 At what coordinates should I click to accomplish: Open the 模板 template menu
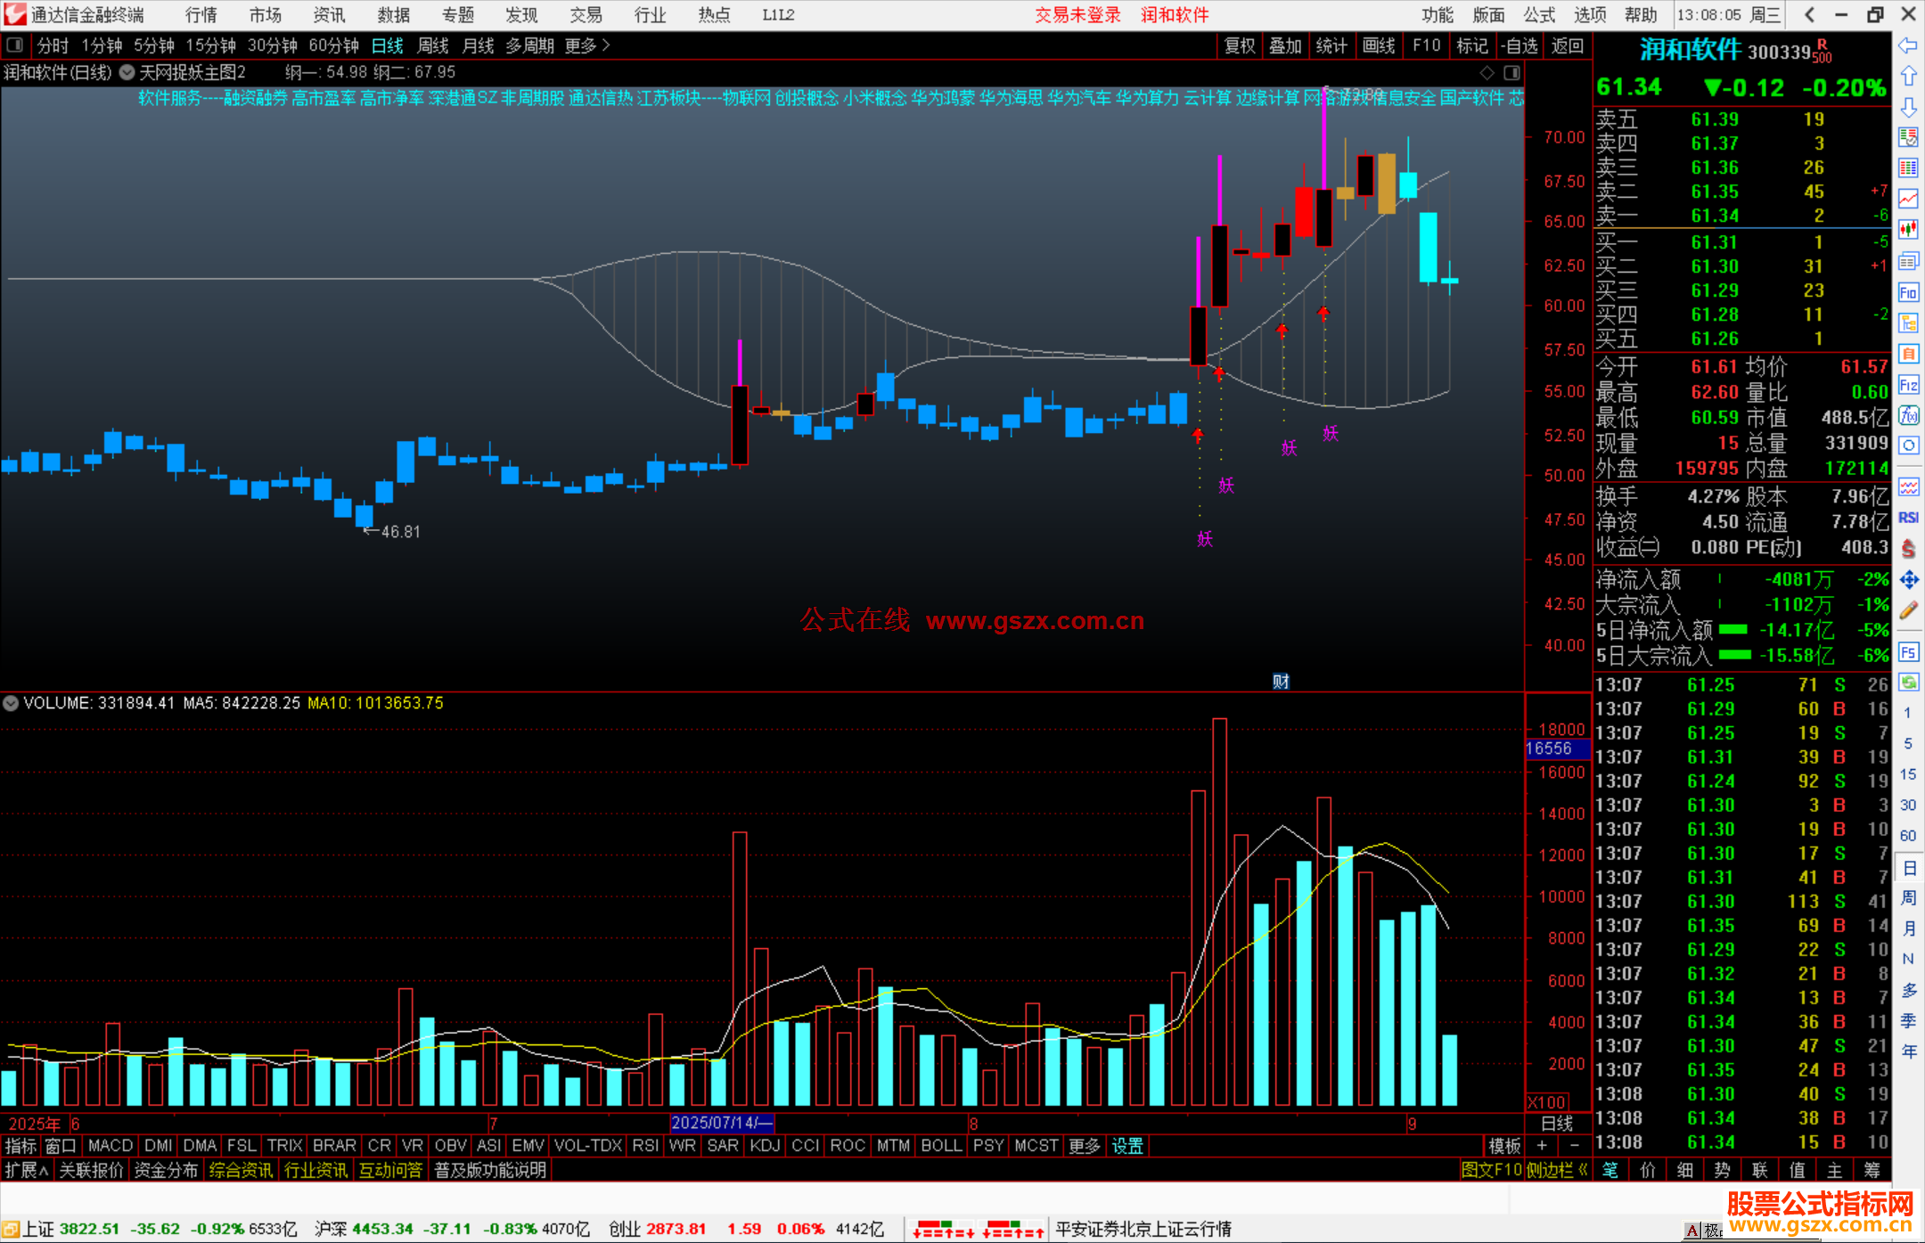point(1504,1146)
